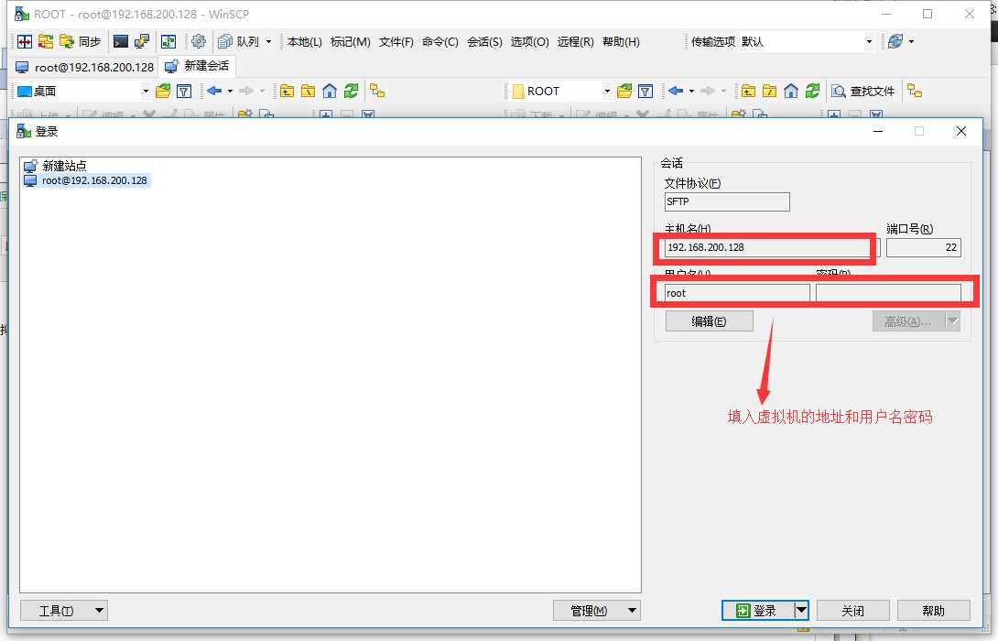
Task: Open the 本地(L) menu
Action: point(304,41)
